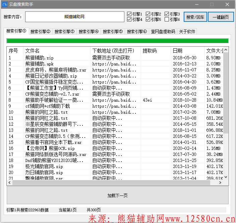The height and width of the screenshot is (223, 236).
Task: Toggle the 引擎1 checkbox
Action: [129, 14]
